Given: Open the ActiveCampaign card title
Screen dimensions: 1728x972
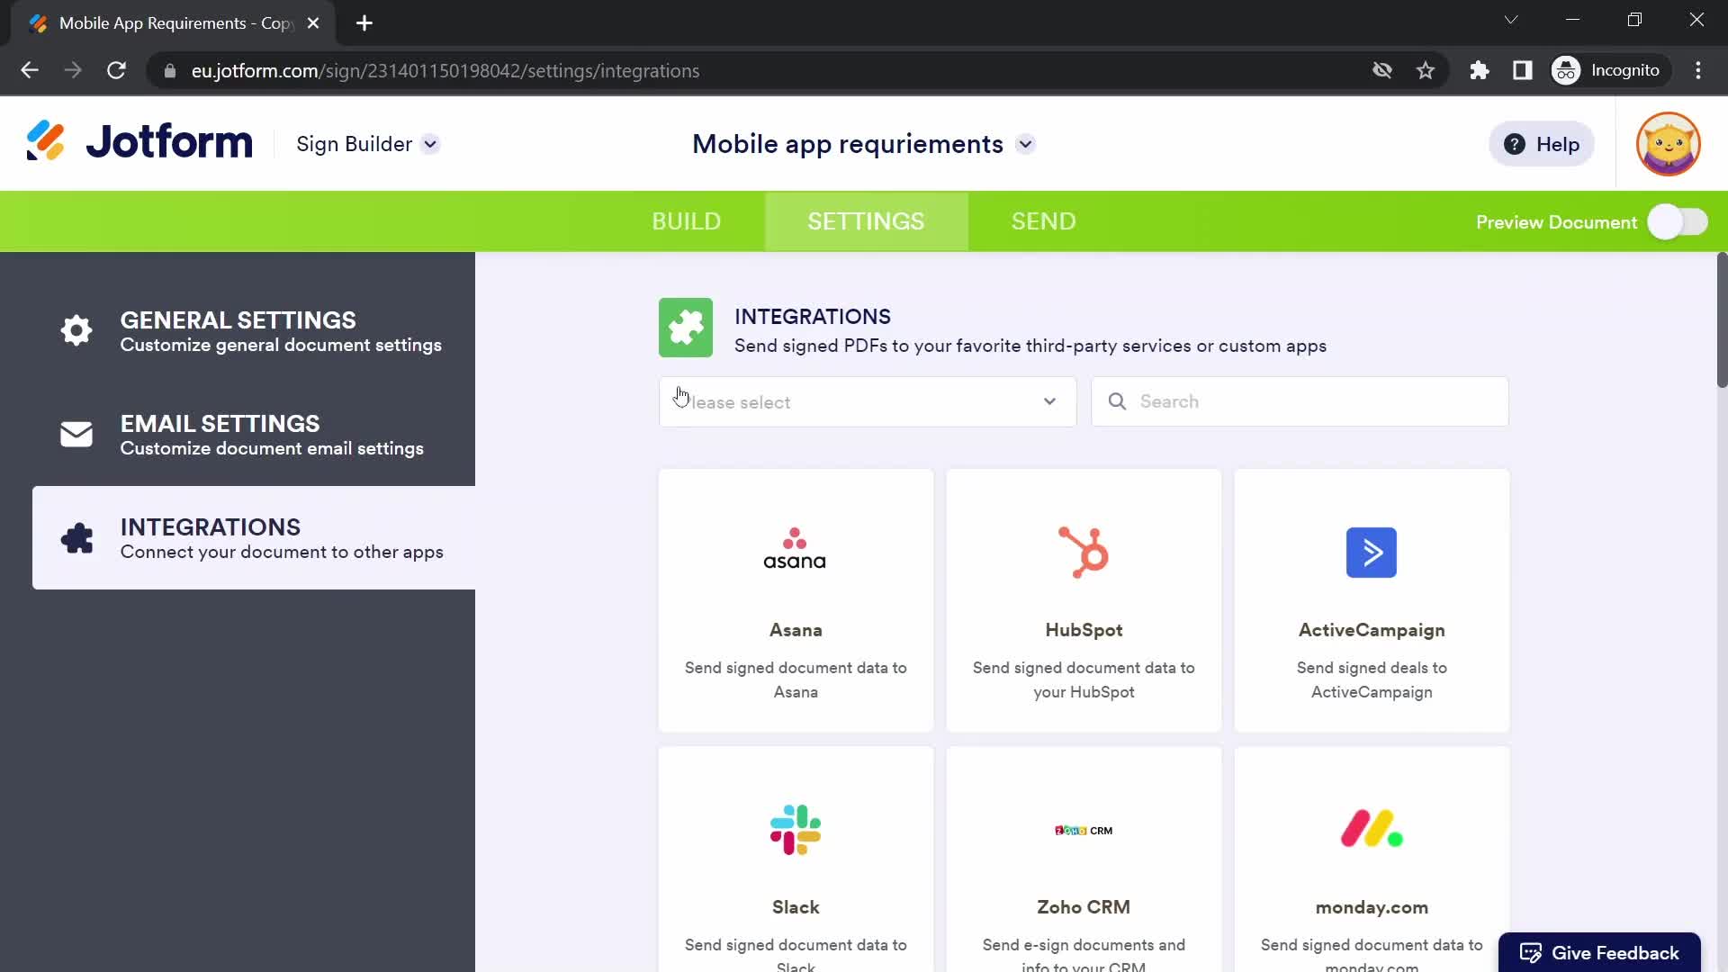Looking at the screenshot, I should (1372, 630).
